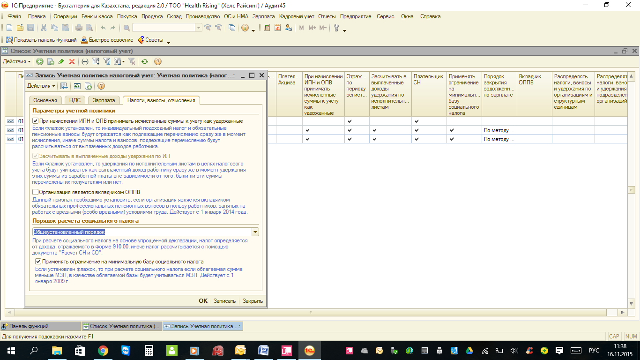Click Показать панель функций button

41,40
